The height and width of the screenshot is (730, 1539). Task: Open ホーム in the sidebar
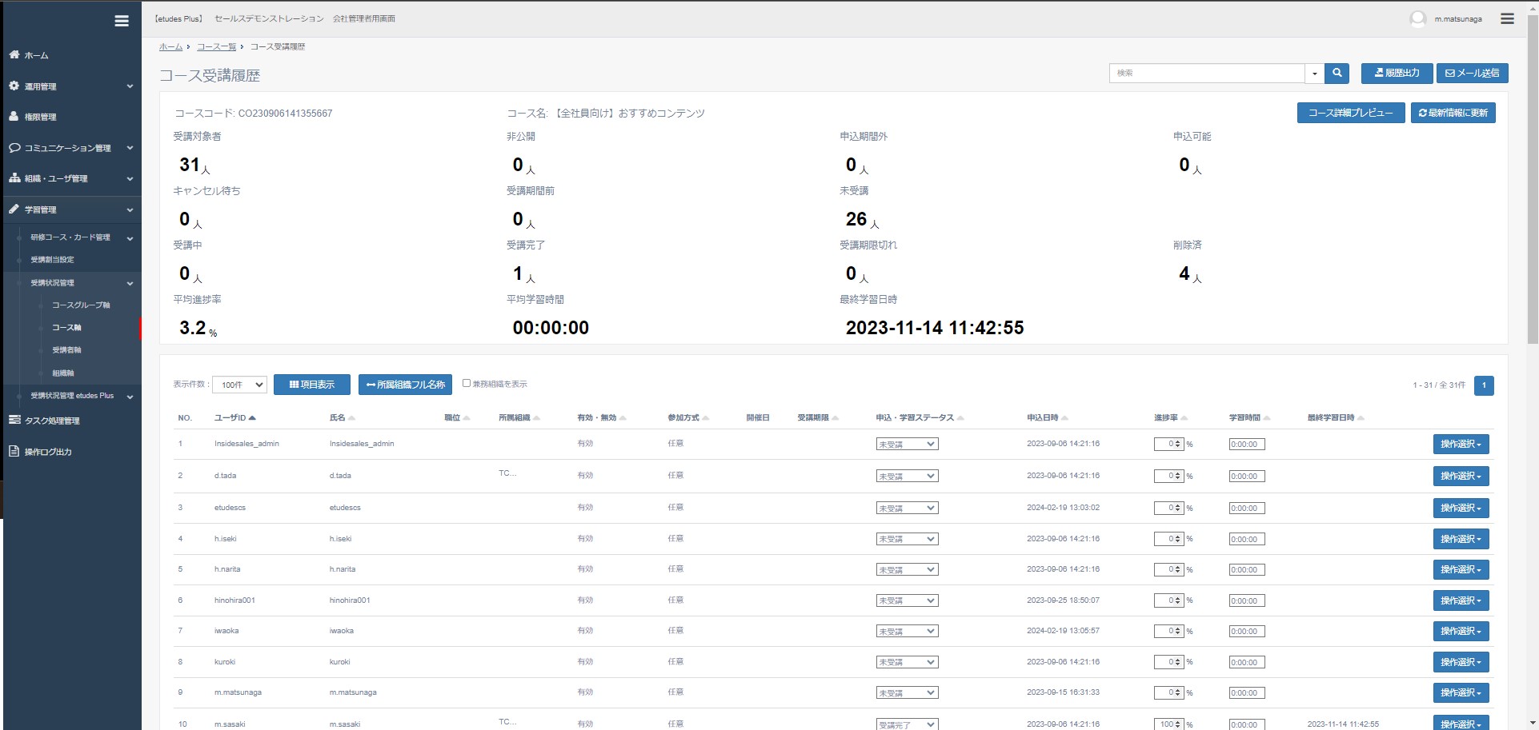point(37,55)
